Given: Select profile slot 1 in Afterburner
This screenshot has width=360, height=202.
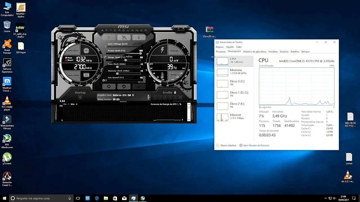Looking at the screenshot, I should coord(155,97).
